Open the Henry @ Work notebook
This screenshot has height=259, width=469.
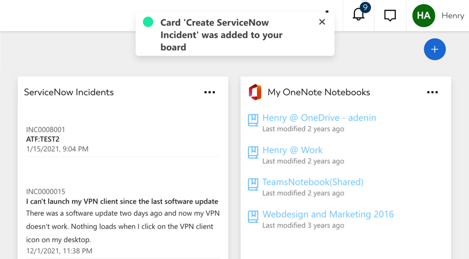click(292, 150)
